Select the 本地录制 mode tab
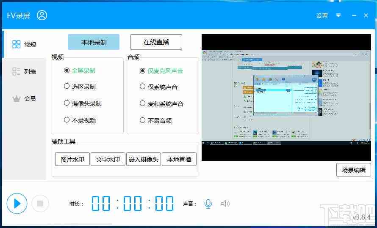 pyautogui.click(x=94, y=42)
